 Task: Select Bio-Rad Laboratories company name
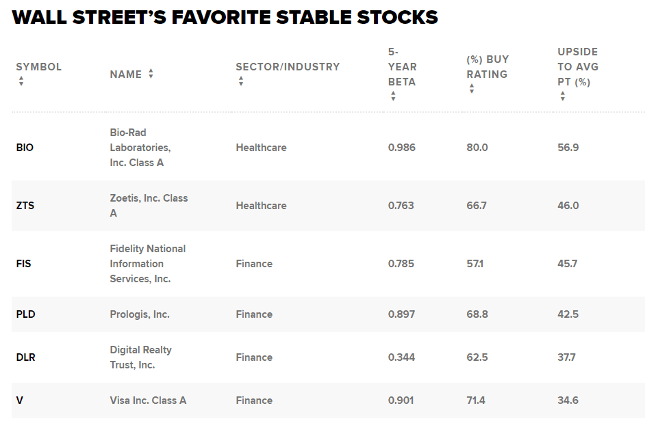[x=140, y=148]
